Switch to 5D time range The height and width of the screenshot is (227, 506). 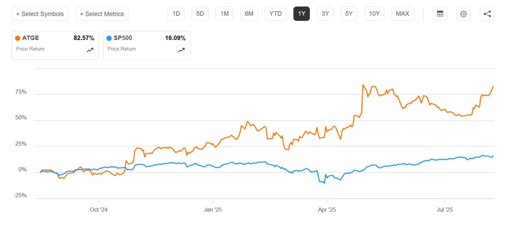click(200, 14)
